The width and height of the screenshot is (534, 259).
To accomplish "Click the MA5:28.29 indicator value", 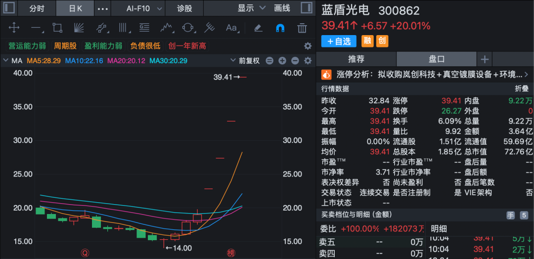I will [44, 61].
